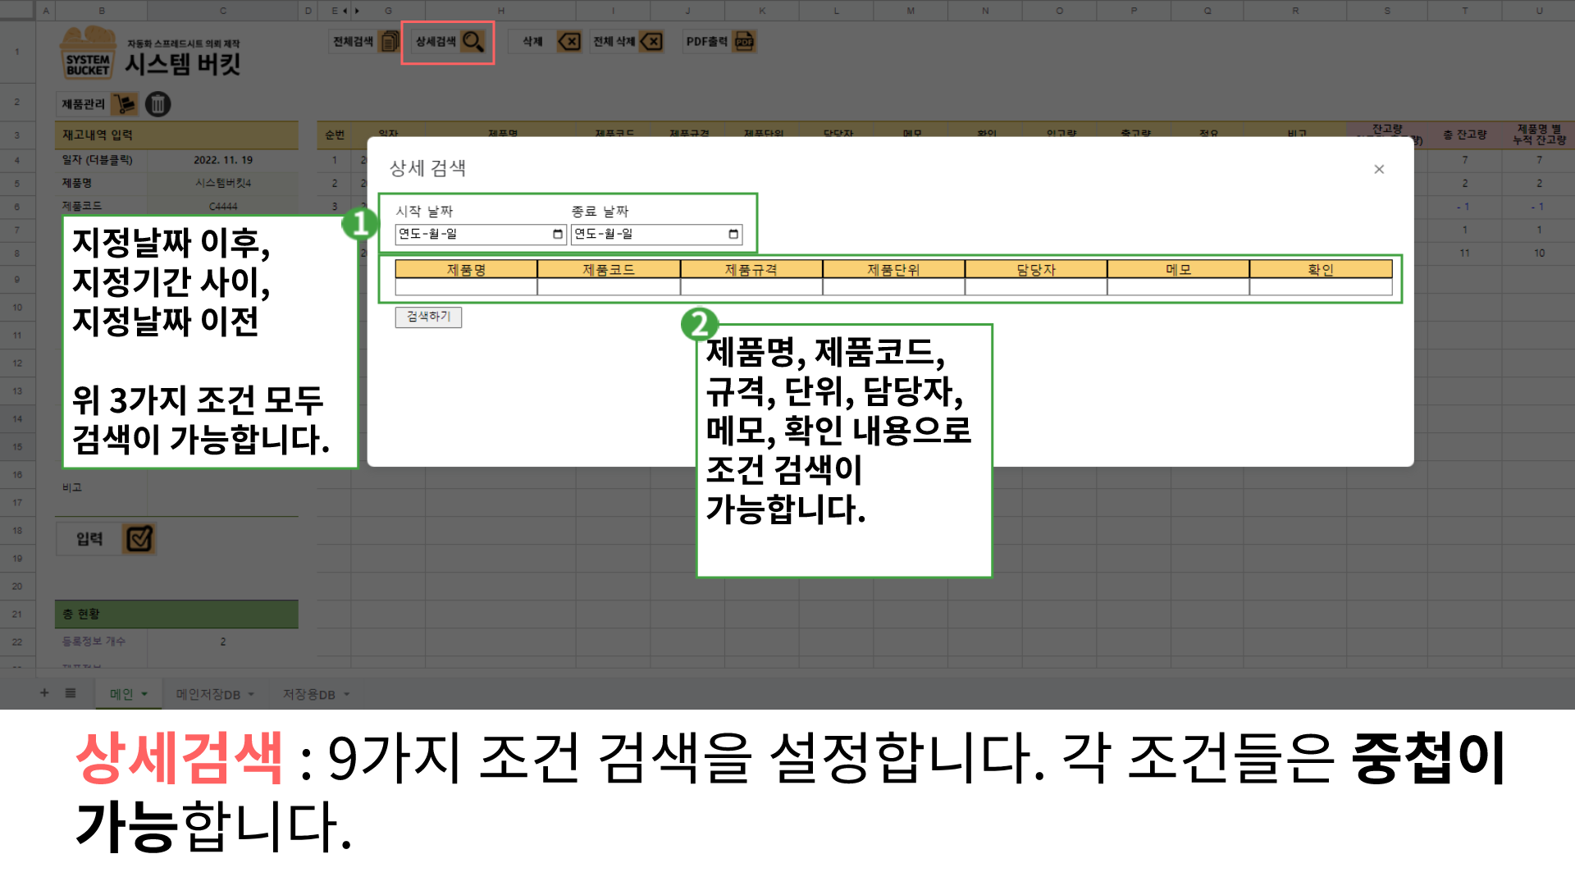Click the C4444 product code cell
Screen dimensions: 1575x886
[223, 206]
